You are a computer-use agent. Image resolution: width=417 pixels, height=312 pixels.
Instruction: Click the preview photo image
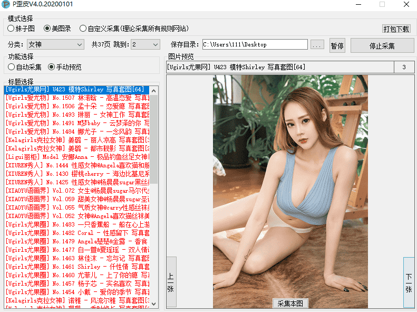(290, 192)
